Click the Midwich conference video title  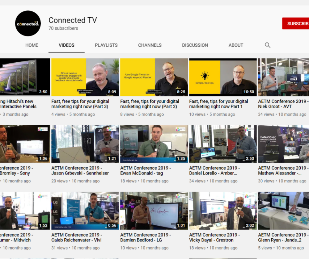tap(17, 238)
